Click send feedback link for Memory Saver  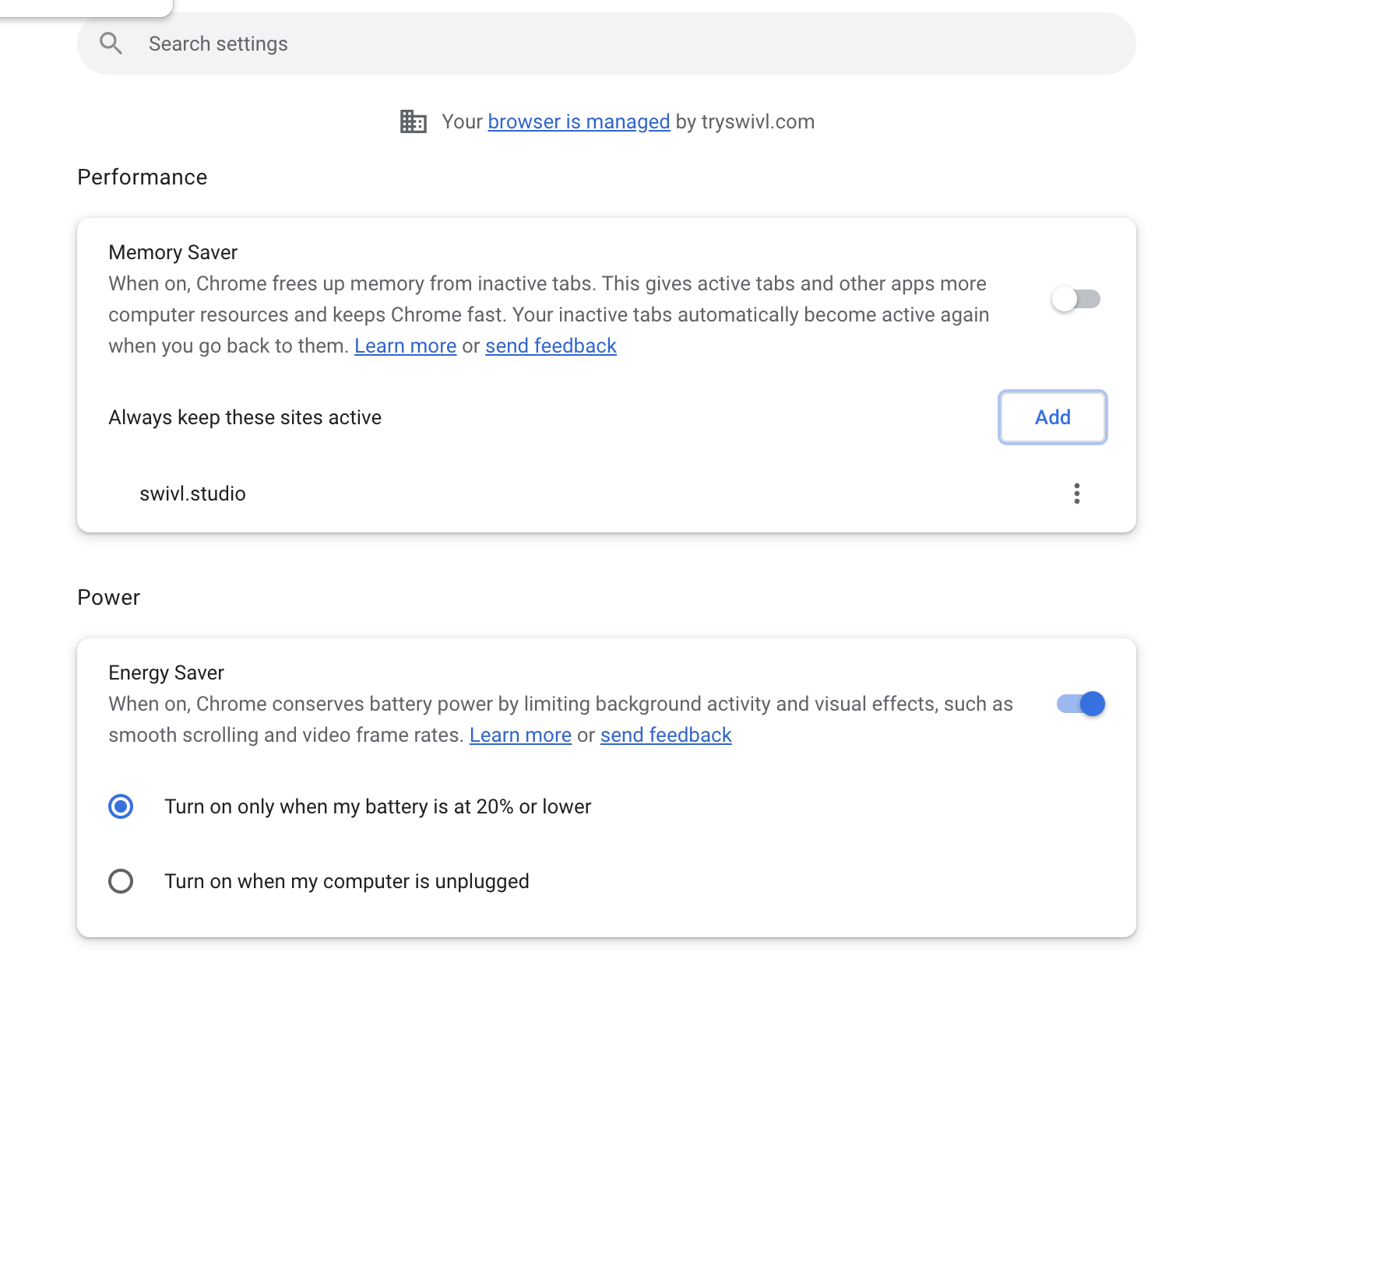click(x=551, y=346)
